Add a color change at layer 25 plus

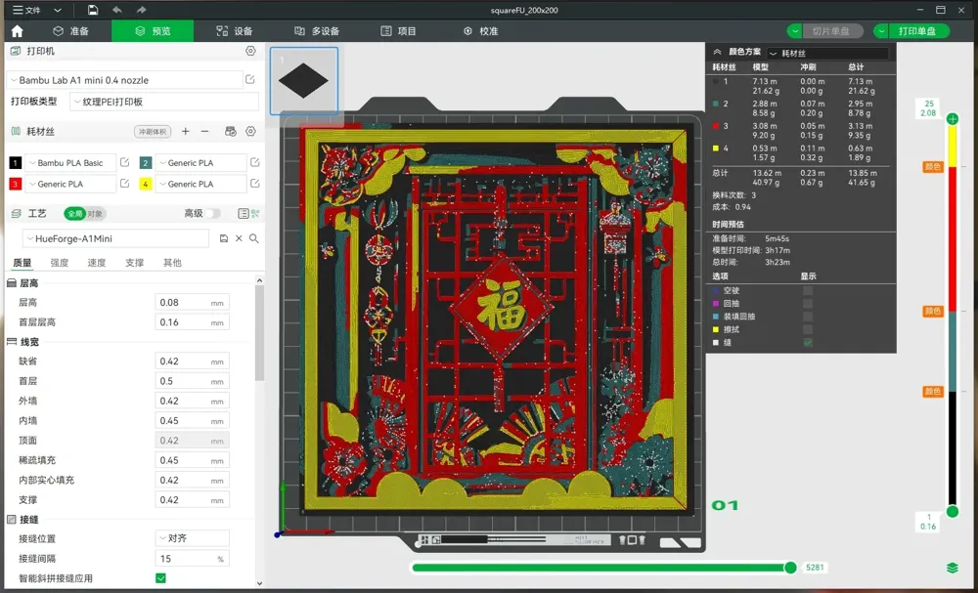coord(953,119)
